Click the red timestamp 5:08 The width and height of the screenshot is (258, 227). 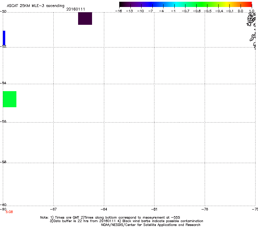[x=9, y=212]
